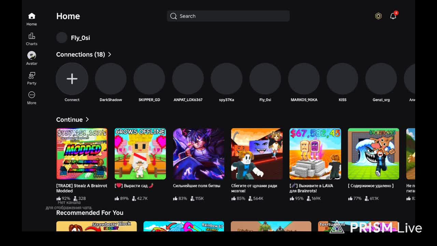
Task: Open MARKOS_90KA connection avatar
Action: click(304, 79)
